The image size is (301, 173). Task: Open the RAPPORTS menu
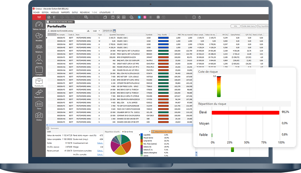pos(65,12)
